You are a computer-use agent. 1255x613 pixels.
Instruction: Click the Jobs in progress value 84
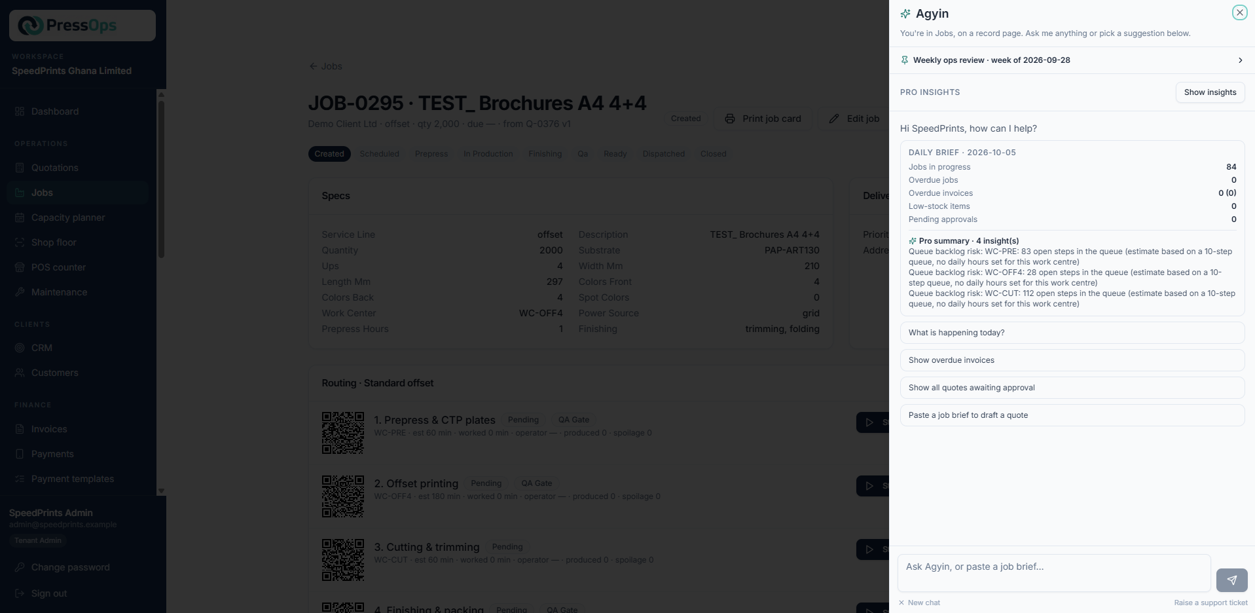click(1231, 167)
